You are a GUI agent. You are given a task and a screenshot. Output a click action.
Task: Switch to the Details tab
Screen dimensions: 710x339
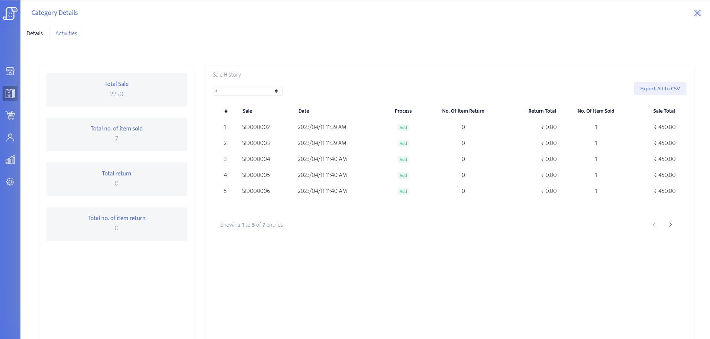(x=35, y=33)
